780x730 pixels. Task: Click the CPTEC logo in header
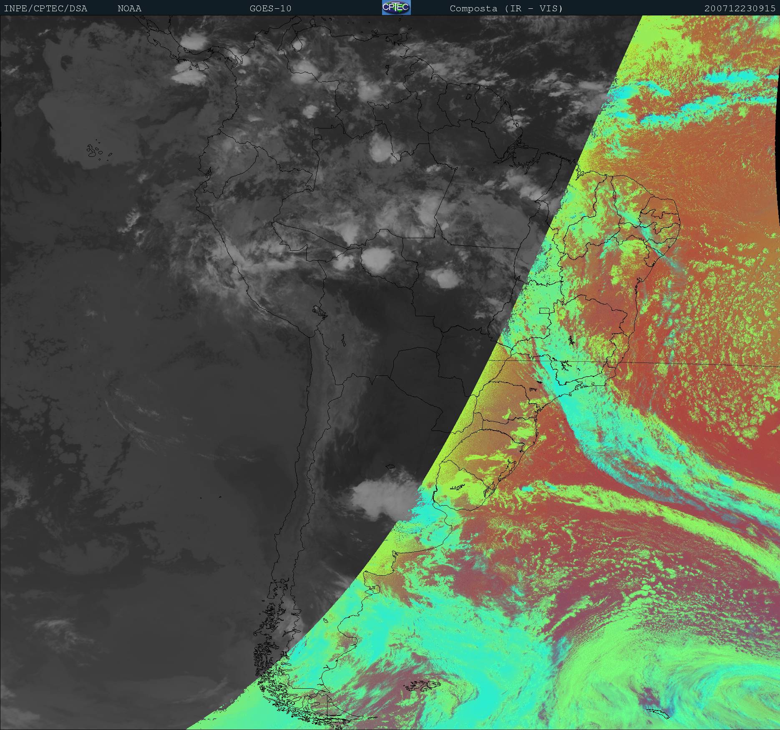[x=396, y=8]
